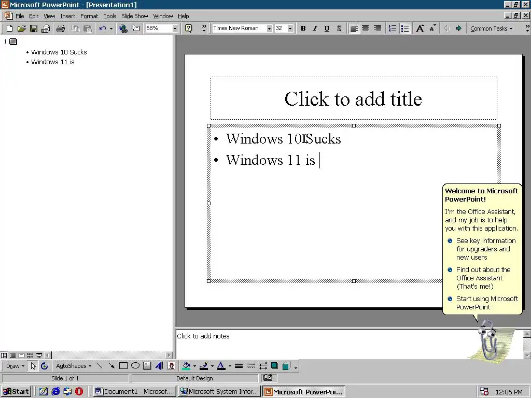Open the Times New Roman font dropdown
This screenshot has height=398, width=531.
pos(269,29)
